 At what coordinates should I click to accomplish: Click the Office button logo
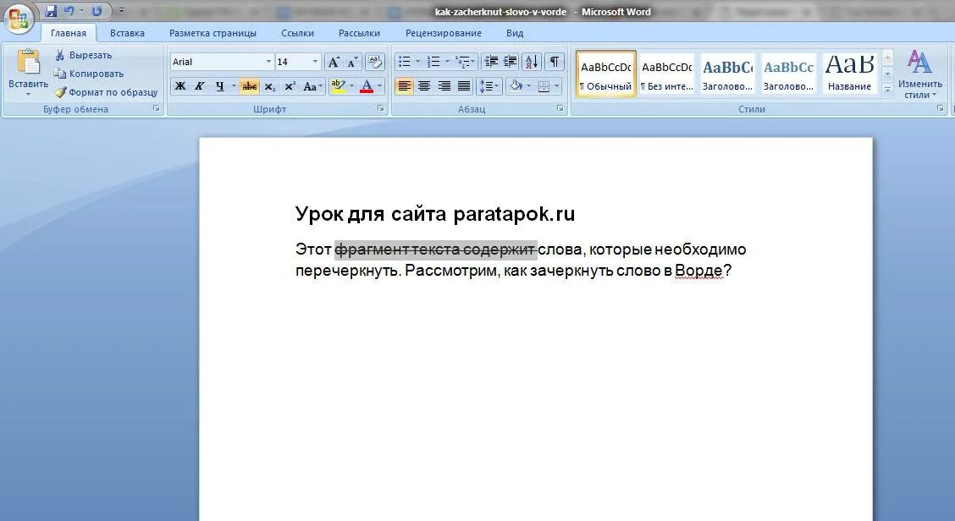coord(19,19)
